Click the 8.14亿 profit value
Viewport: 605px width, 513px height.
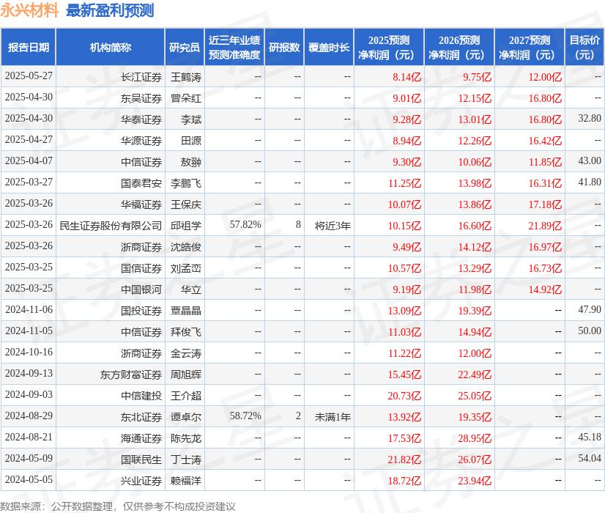point(407,77)
